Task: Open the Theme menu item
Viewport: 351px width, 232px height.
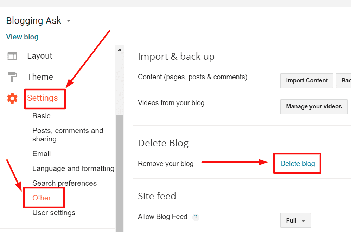Action: [x=40, y=77]
